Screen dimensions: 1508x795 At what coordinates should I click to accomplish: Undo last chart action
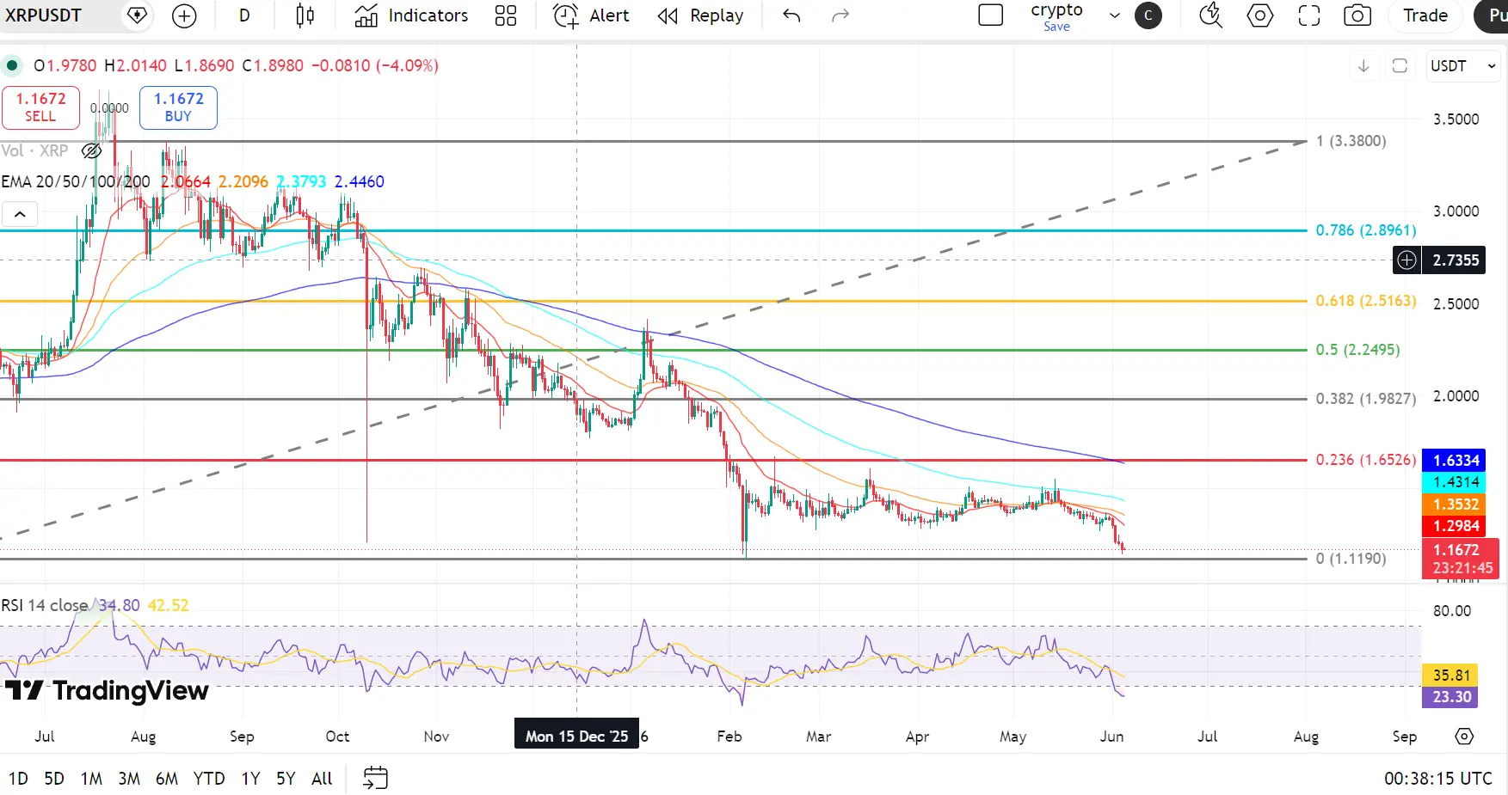[791, 15]
